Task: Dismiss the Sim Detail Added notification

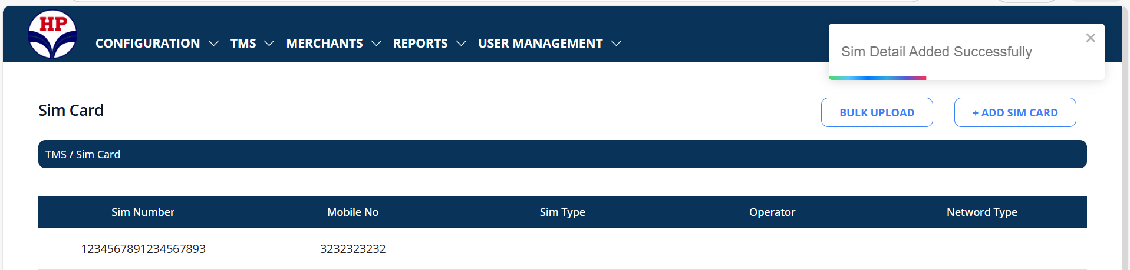Action: pos(1090,38)
